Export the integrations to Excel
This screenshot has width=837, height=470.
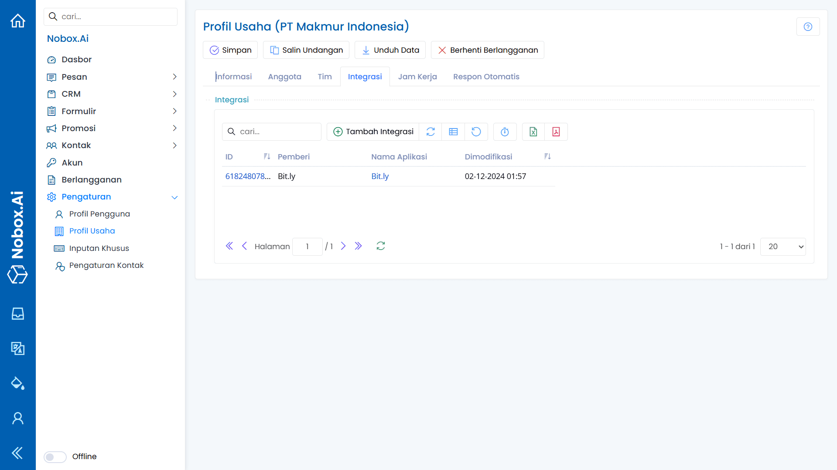coord(533,132)
